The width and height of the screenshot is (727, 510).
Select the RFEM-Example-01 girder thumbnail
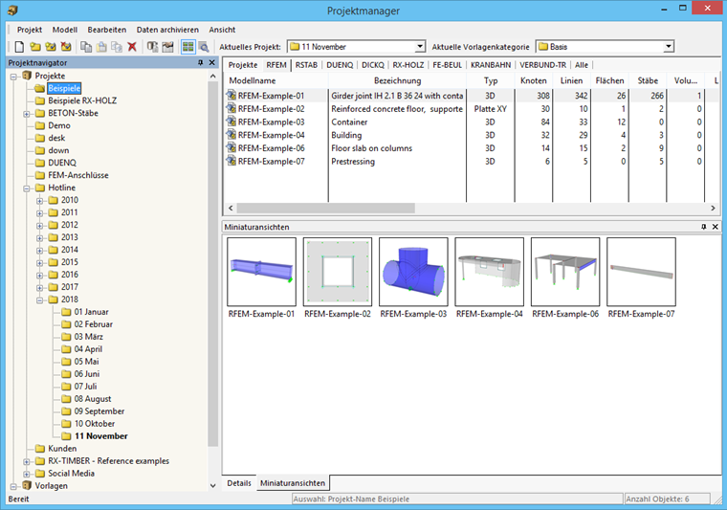(261, 272)
